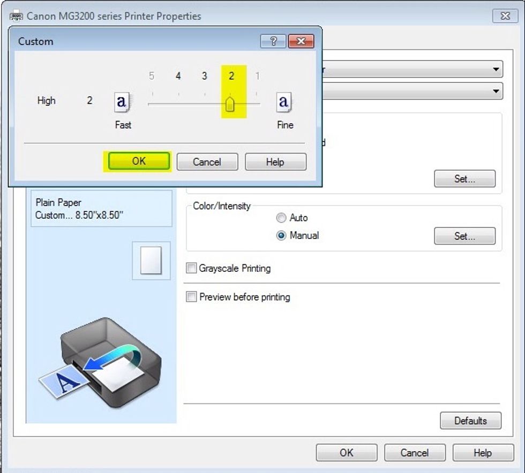Enable Grayscale Printing checkbox
Screen dimensions: 525x473
[191, 268]
